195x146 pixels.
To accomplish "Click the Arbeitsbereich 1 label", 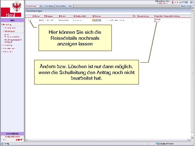I will click(162, 1).
